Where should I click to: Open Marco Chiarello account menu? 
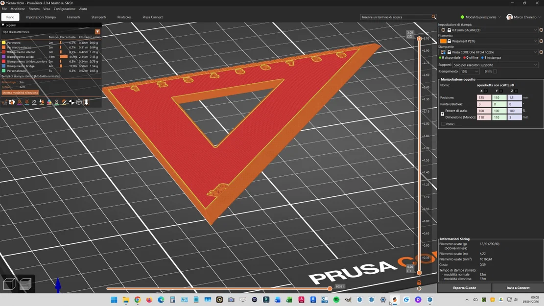524,17
